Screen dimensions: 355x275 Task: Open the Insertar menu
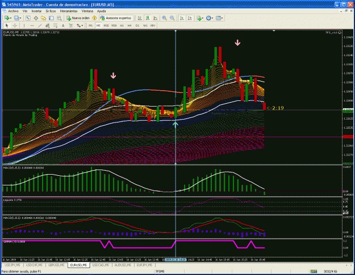(36, 11)
